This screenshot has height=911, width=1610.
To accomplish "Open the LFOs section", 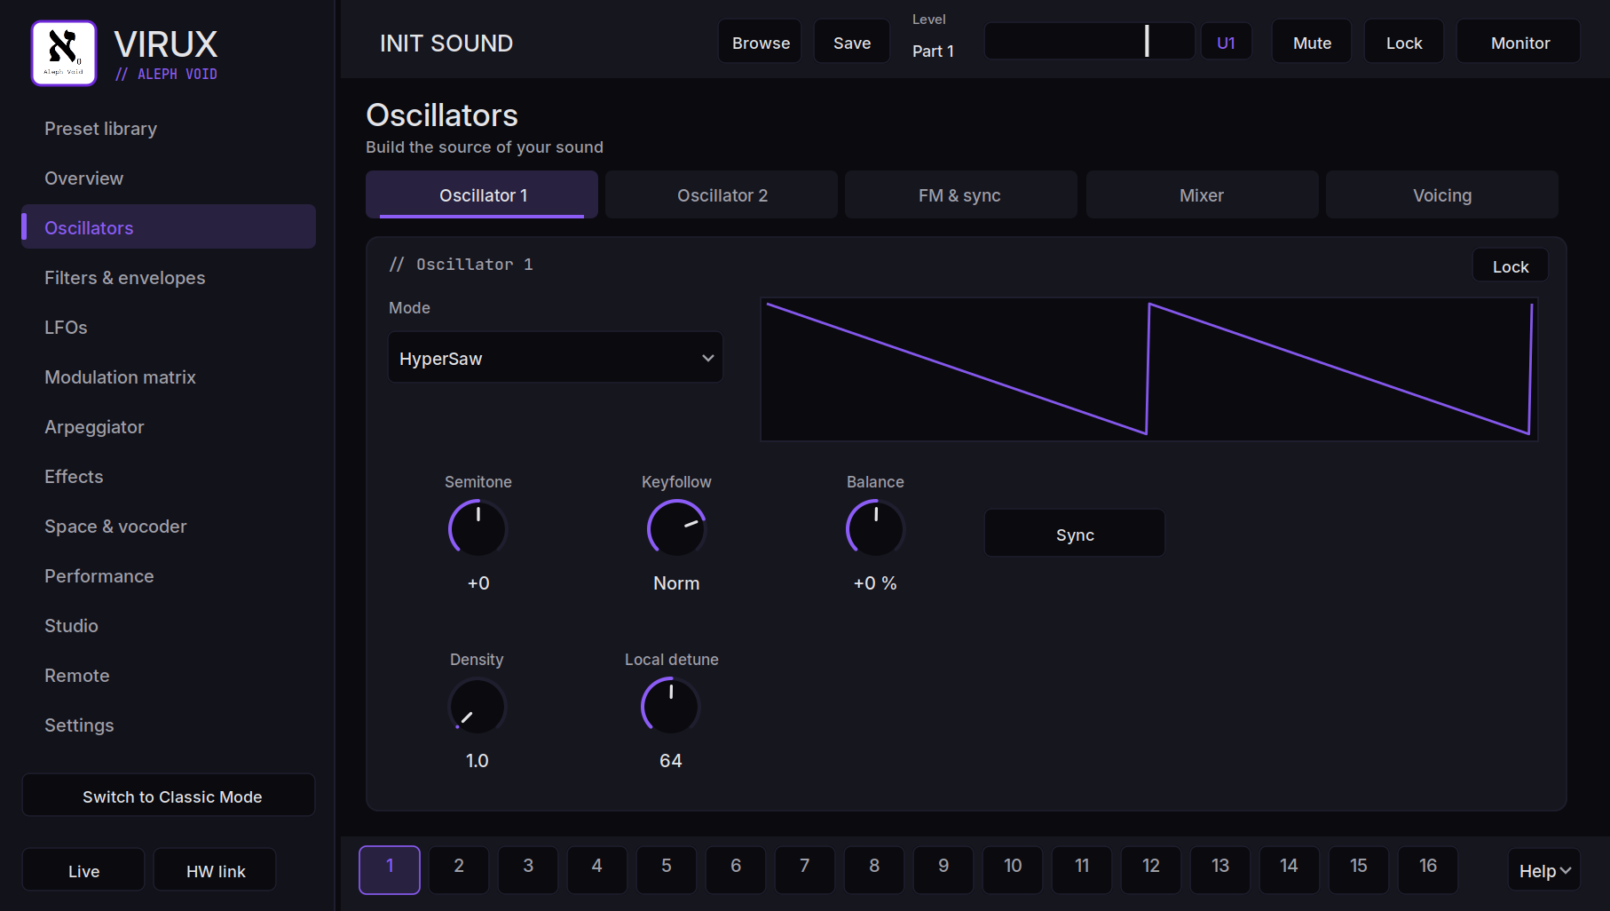I will (169, 327).
